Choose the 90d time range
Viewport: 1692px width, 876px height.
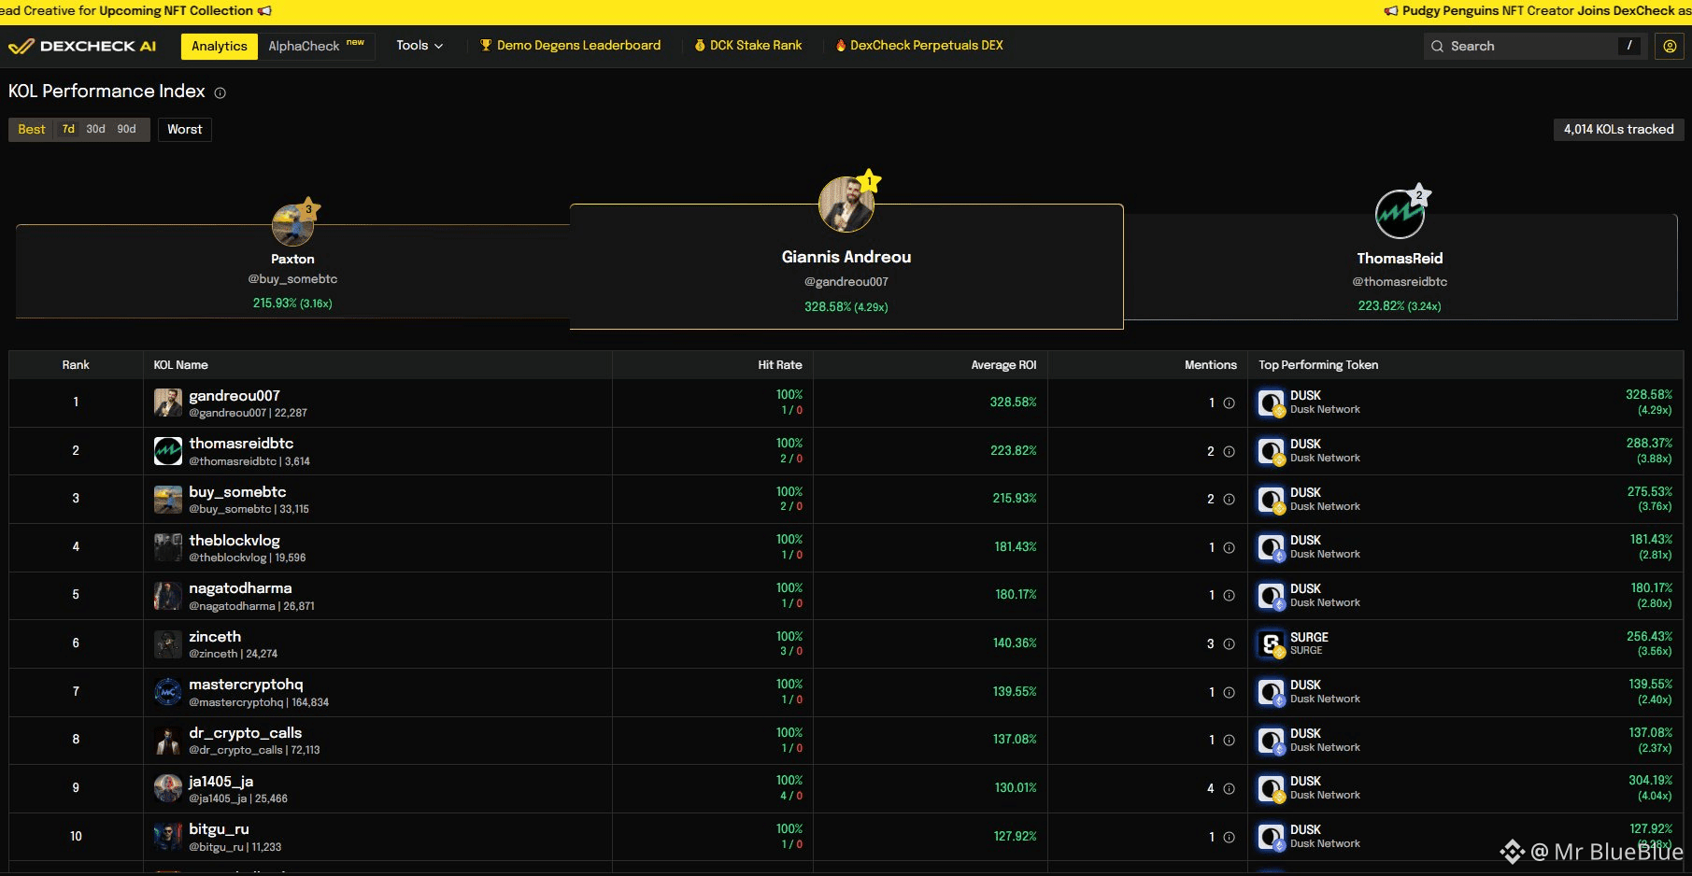click(x=127, y=130)
